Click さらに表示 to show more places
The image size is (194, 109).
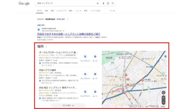tap(68, 106)
